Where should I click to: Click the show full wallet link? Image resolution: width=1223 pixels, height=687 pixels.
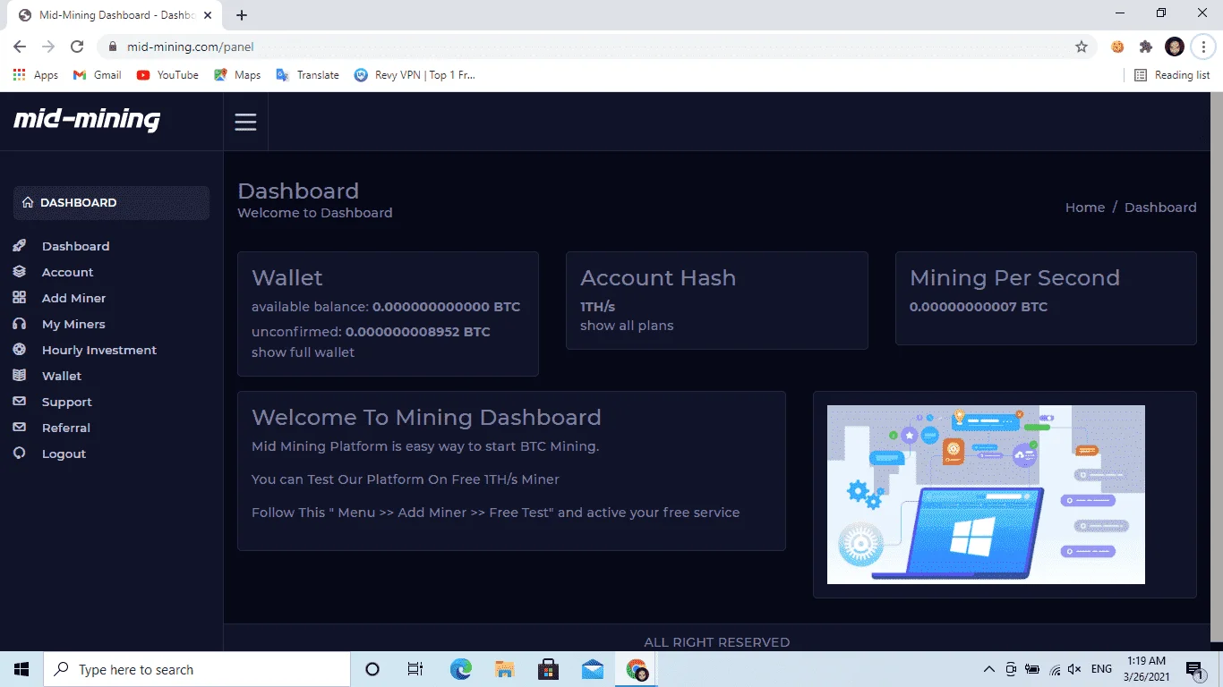click(x=303, y=352)
